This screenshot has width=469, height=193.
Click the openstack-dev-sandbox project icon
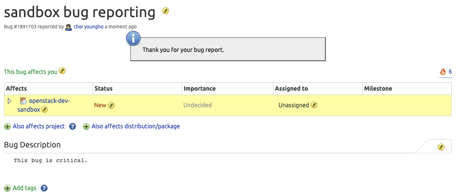pyautogui.click(x=24, y=101)
